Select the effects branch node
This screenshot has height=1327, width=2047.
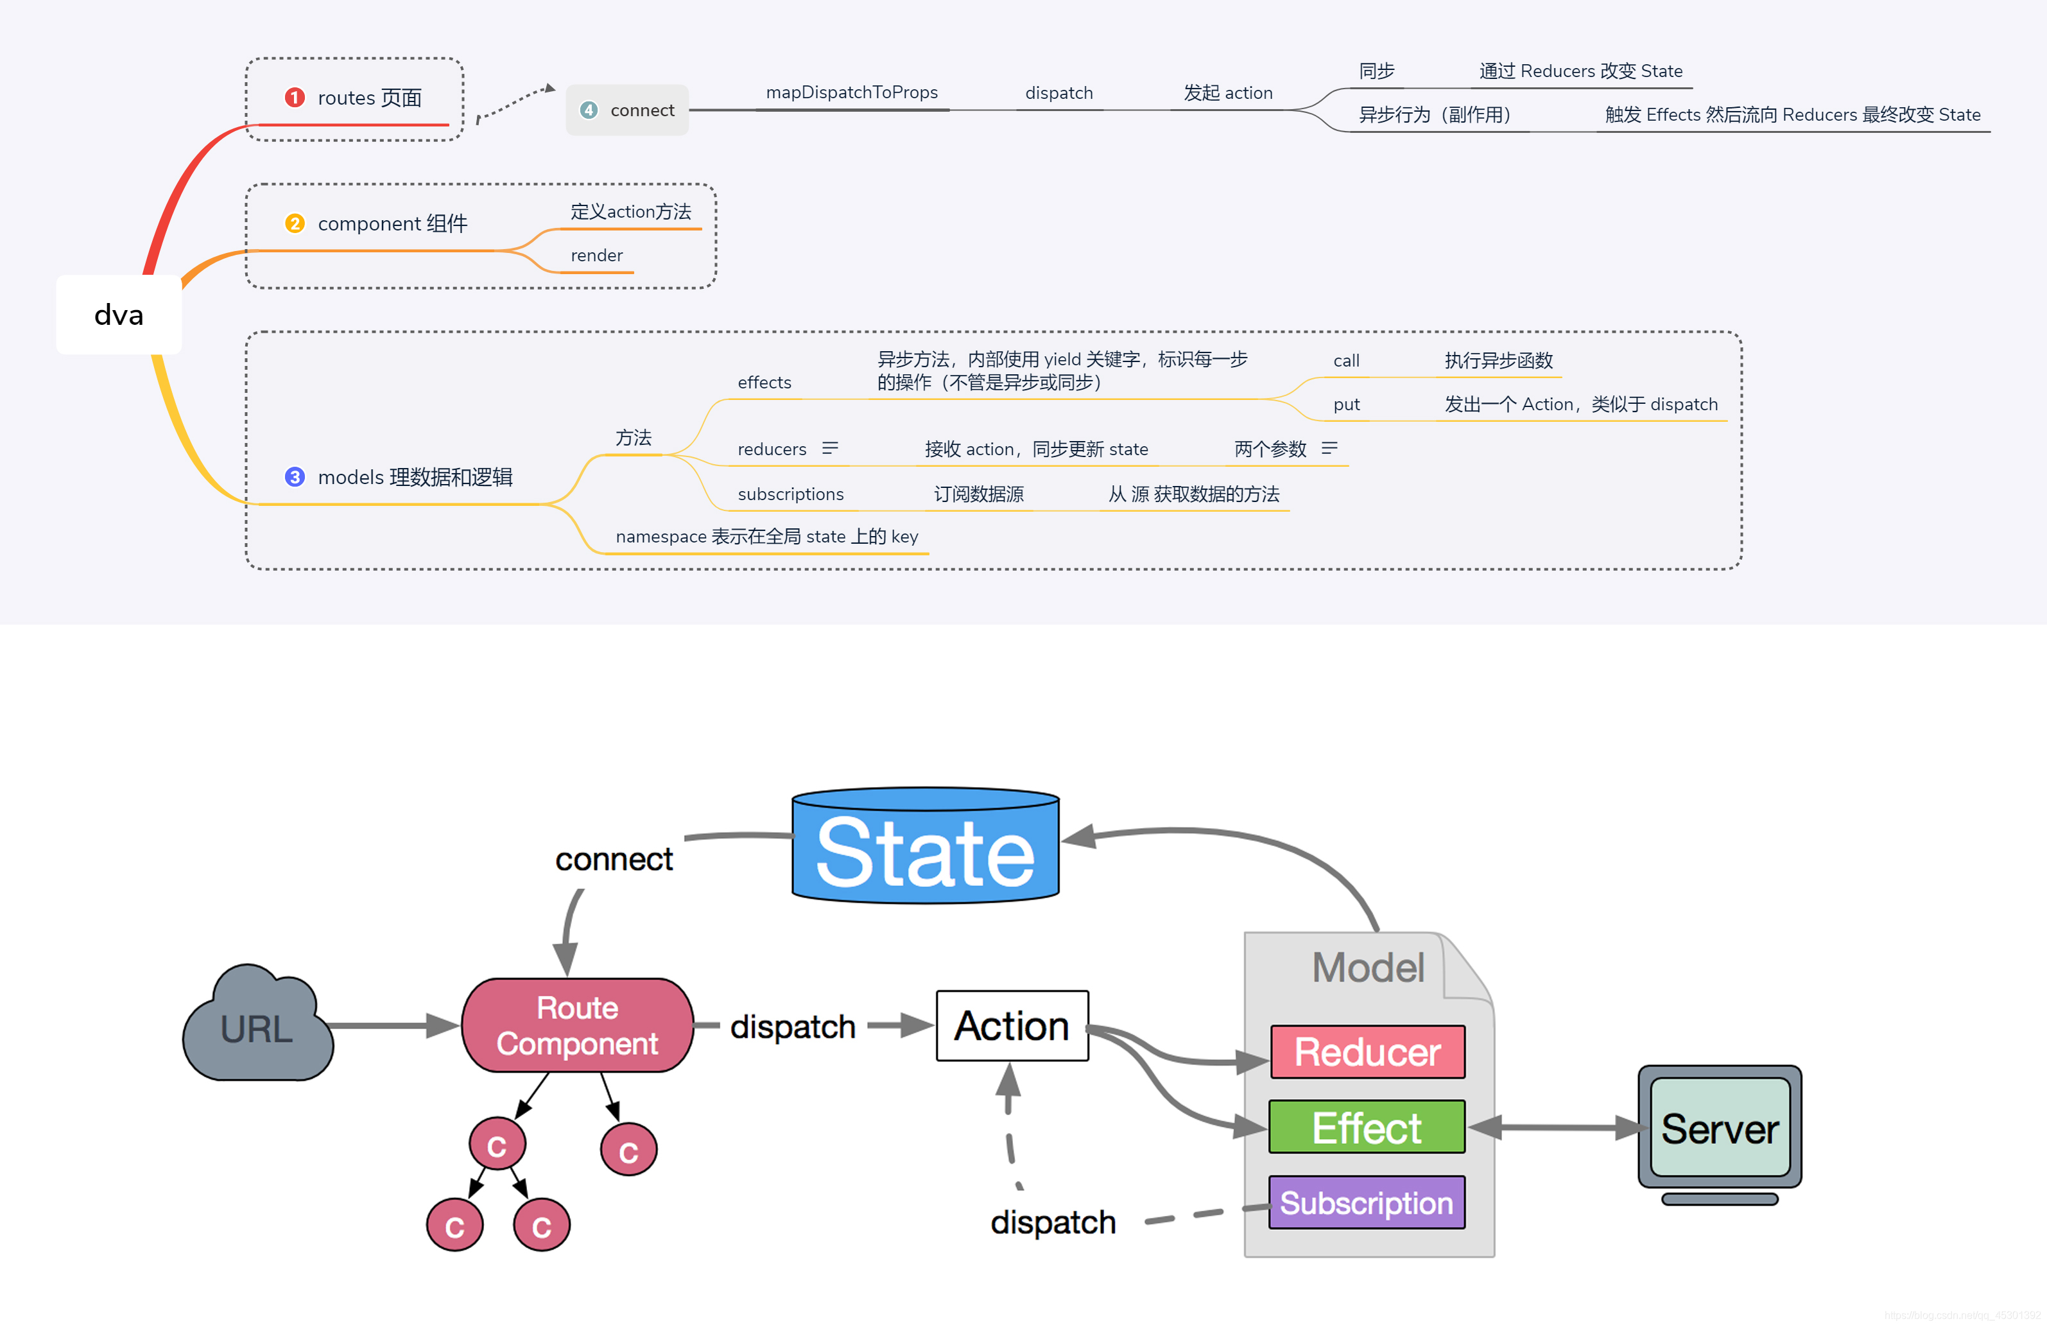764,383
